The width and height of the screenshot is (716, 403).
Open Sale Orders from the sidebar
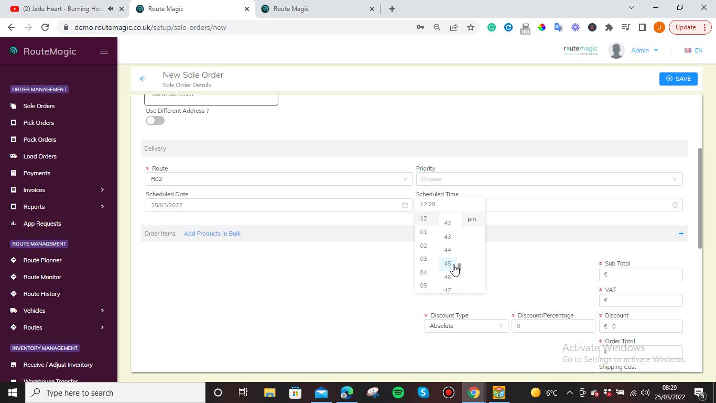coord(39,105)
